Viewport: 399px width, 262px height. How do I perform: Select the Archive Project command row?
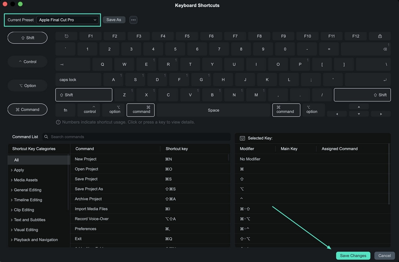point(150,199)
